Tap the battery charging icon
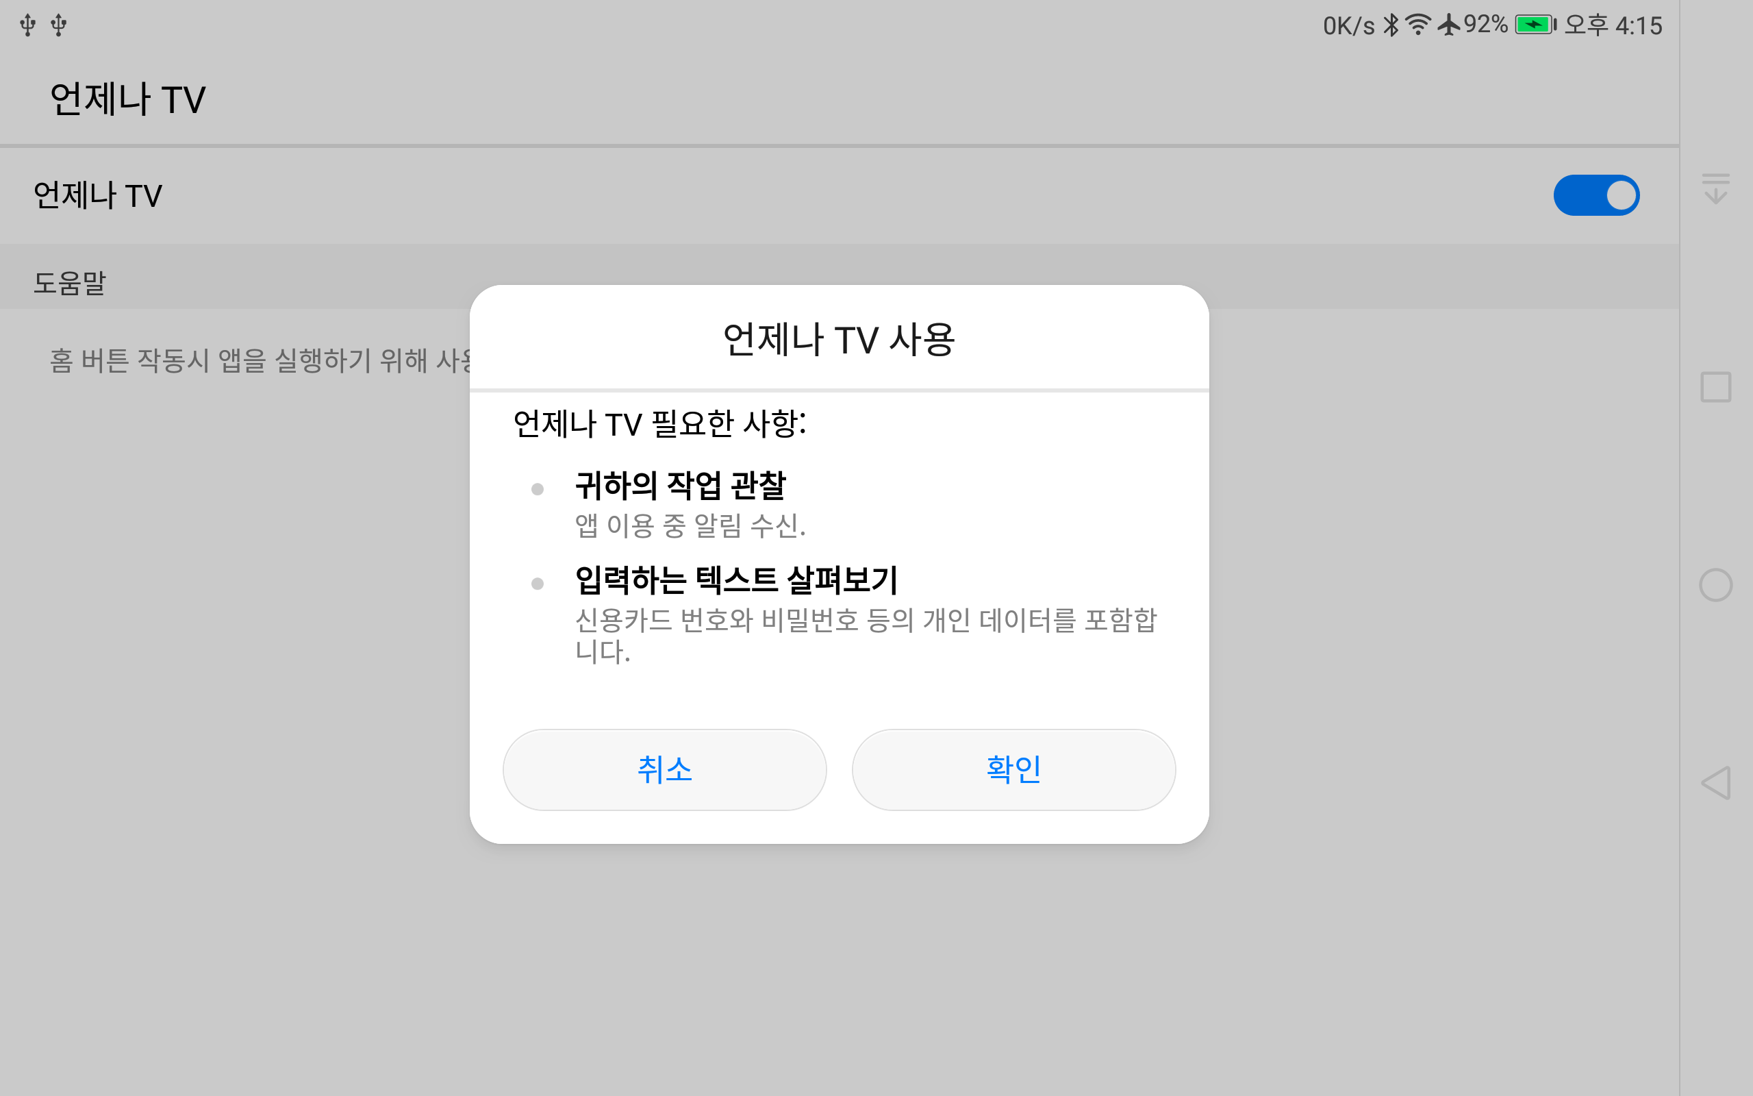This screenshot has width=1753, height=1096. [x=1535, y=25]
